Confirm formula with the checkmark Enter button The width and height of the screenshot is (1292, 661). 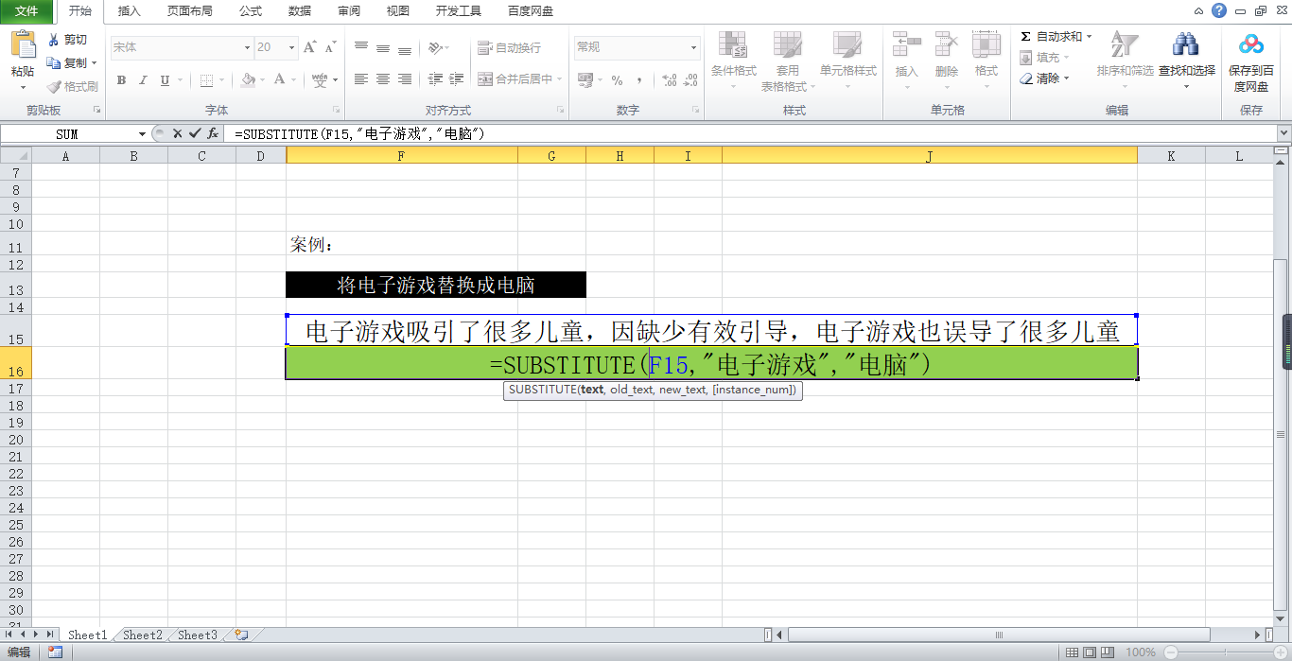[195, 133]
